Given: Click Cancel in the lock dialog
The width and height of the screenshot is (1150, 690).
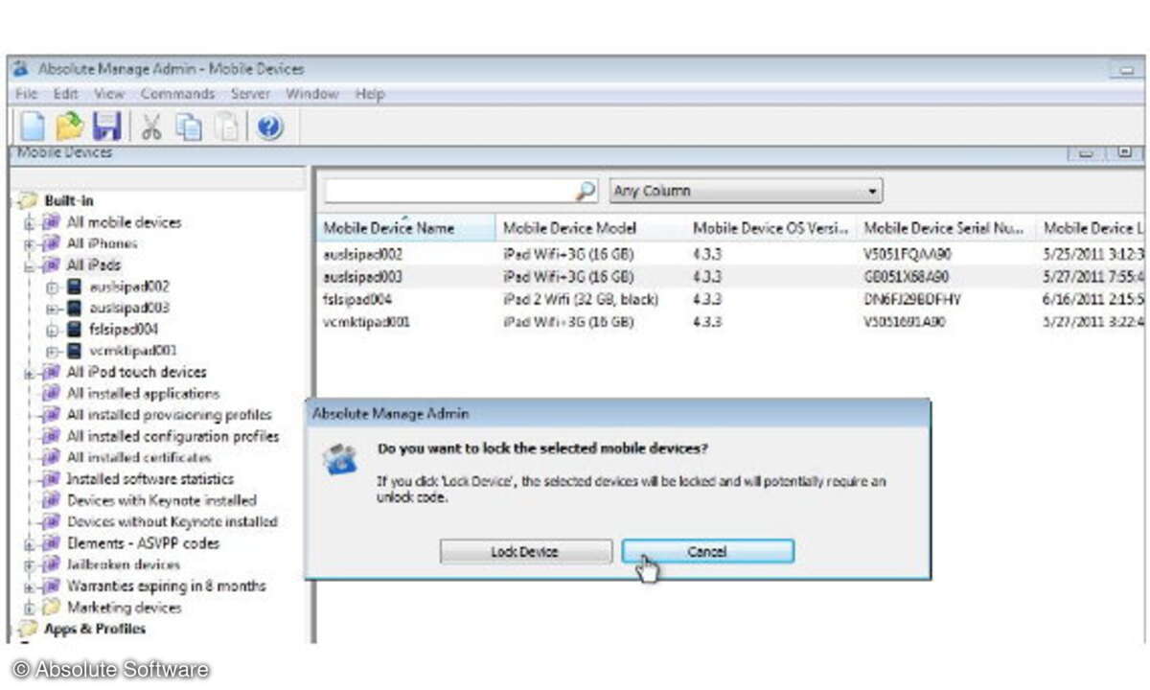Looking at the screenshot, I should [707, 552].
